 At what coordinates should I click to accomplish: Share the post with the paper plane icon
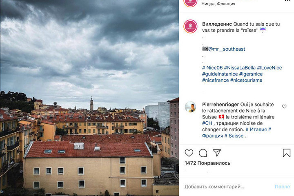(x=217, y=153)
